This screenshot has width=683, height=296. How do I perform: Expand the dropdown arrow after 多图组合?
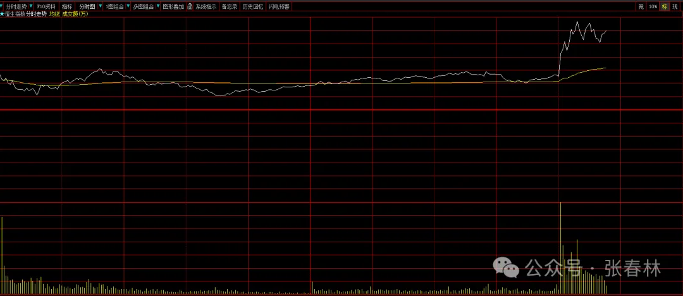(x=157, y=6)
